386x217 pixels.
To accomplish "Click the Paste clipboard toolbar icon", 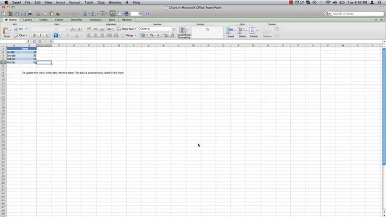I will point(51,13).
